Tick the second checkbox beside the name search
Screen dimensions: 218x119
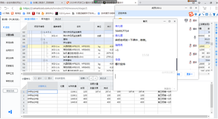tap(46, 78)
